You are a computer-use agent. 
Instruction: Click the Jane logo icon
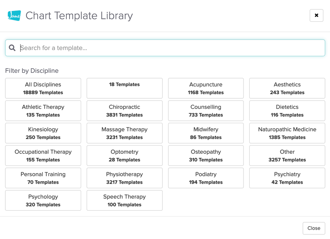[14, 15]
